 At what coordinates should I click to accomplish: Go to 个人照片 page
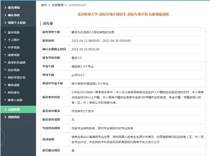(14, 40)
